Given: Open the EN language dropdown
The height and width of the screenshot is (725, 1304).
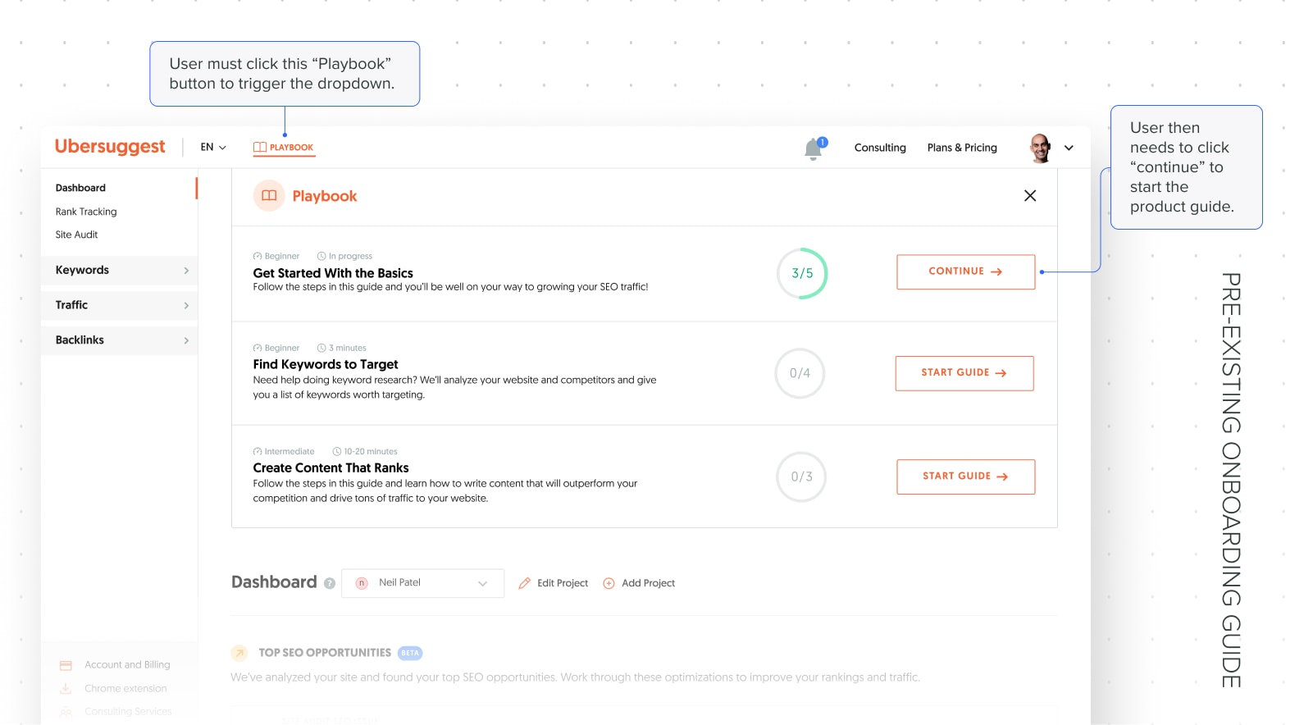Looking at the screenshot, I should coord(213,148).
